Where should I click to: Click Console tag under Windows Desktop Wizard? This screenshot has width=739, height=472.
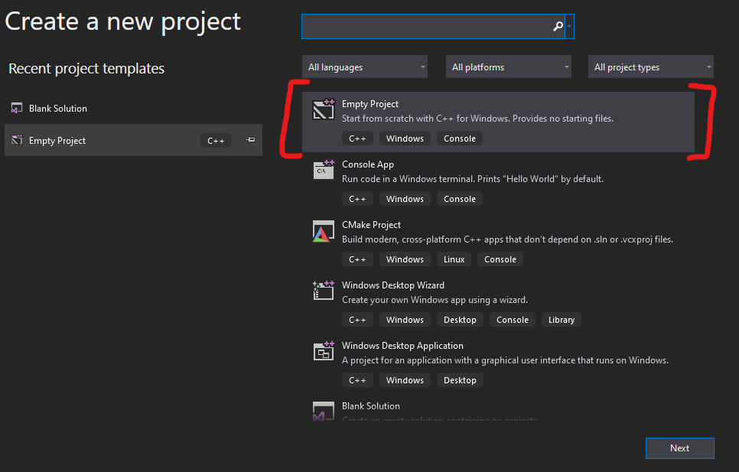tap(513, 319)
